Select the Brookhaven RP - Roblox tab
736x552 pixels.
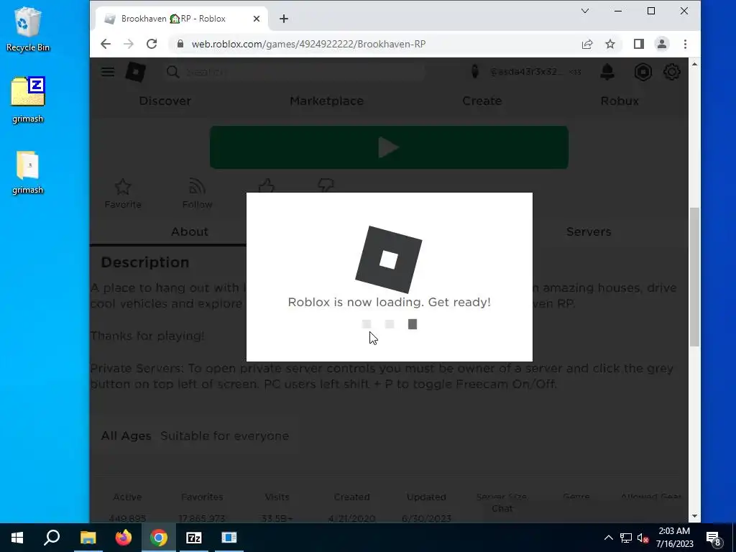(181, 19)
